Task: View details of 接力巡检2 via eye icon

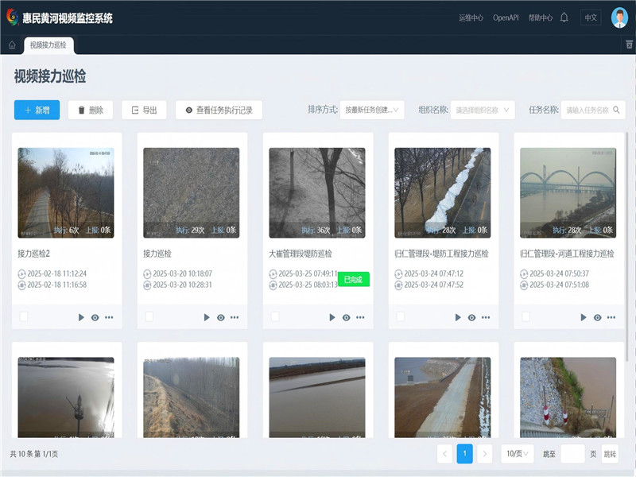Action: [x=95, y=317]
